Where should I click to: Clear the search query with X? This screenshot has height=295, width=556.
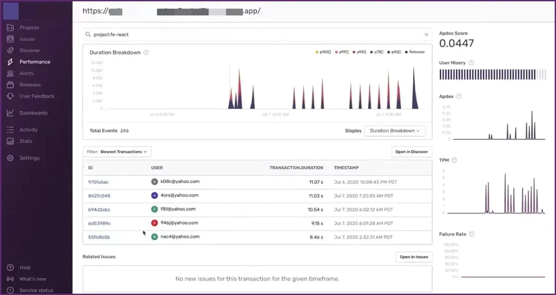pos(426,35)
